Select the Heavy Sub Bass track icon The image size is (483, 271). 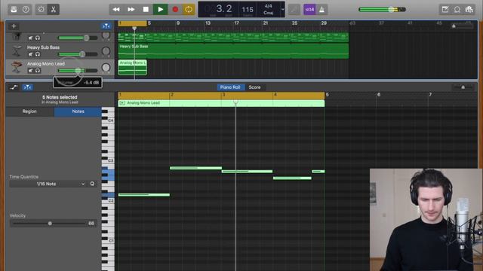point(17,50)
